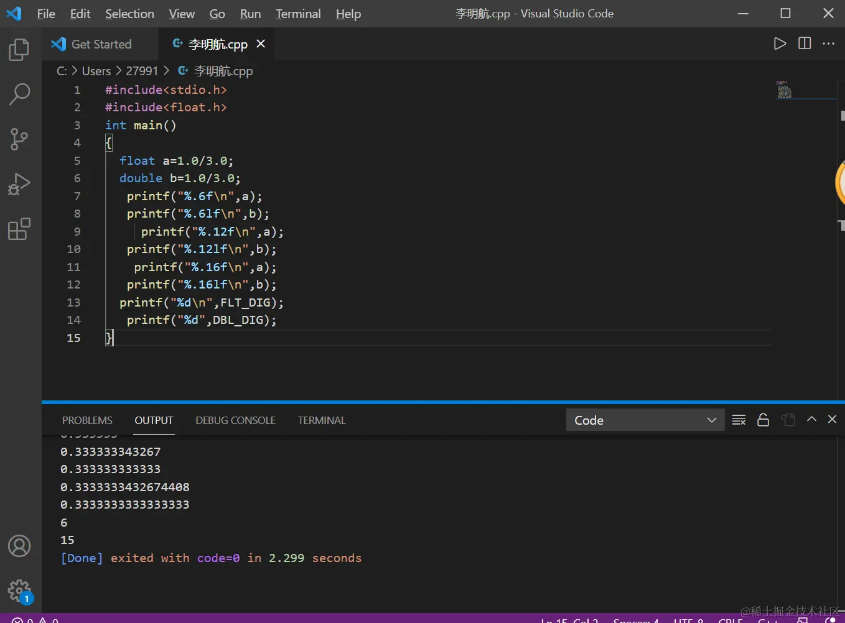
Task: Open the Manage gear icon
Action: click(x=19, y=590)
